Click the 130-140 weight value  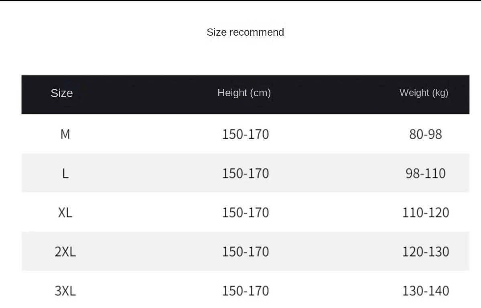click(425, 291)
